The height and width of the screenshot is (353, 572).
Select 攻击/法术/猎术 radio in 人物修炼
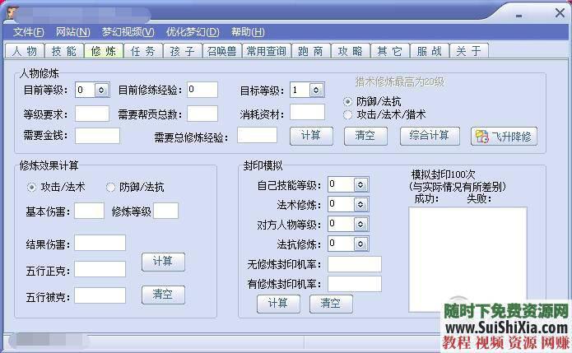[348, 114]
